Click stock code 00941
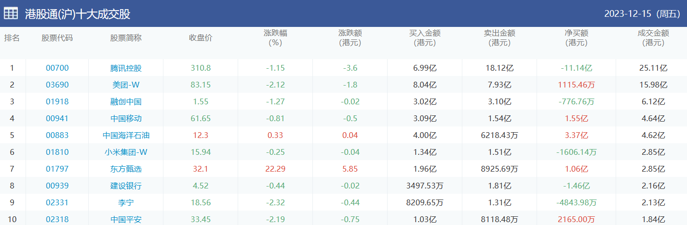Image resolution: width=687 pixels, height=225 pixels. (x=57, y=119)
